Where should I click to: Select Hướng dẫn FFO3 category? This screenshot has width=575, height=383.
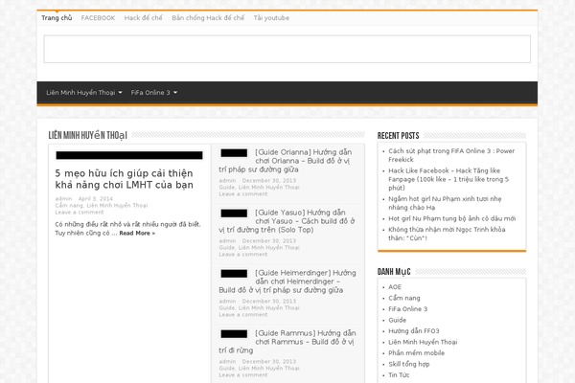coord(414,331)
